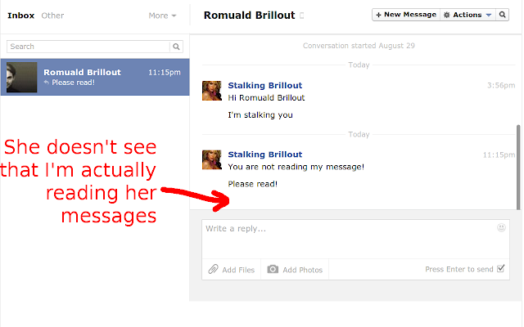This screenshot has height=327, width=524.
Task: Switch to the Inbox tab
Action: point(21,16)
